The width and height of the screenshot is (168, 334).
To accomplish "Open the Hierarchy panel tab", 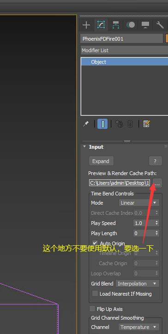I will coord(116,25).
